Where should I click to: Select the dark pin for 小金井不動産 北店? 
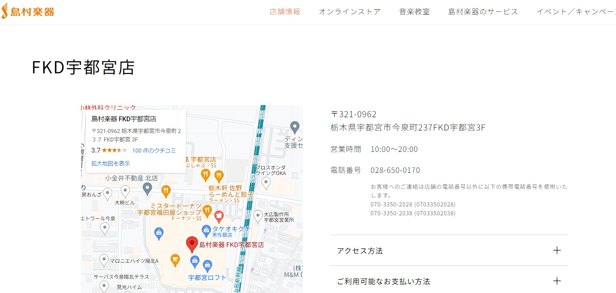(x=147, y=189)
